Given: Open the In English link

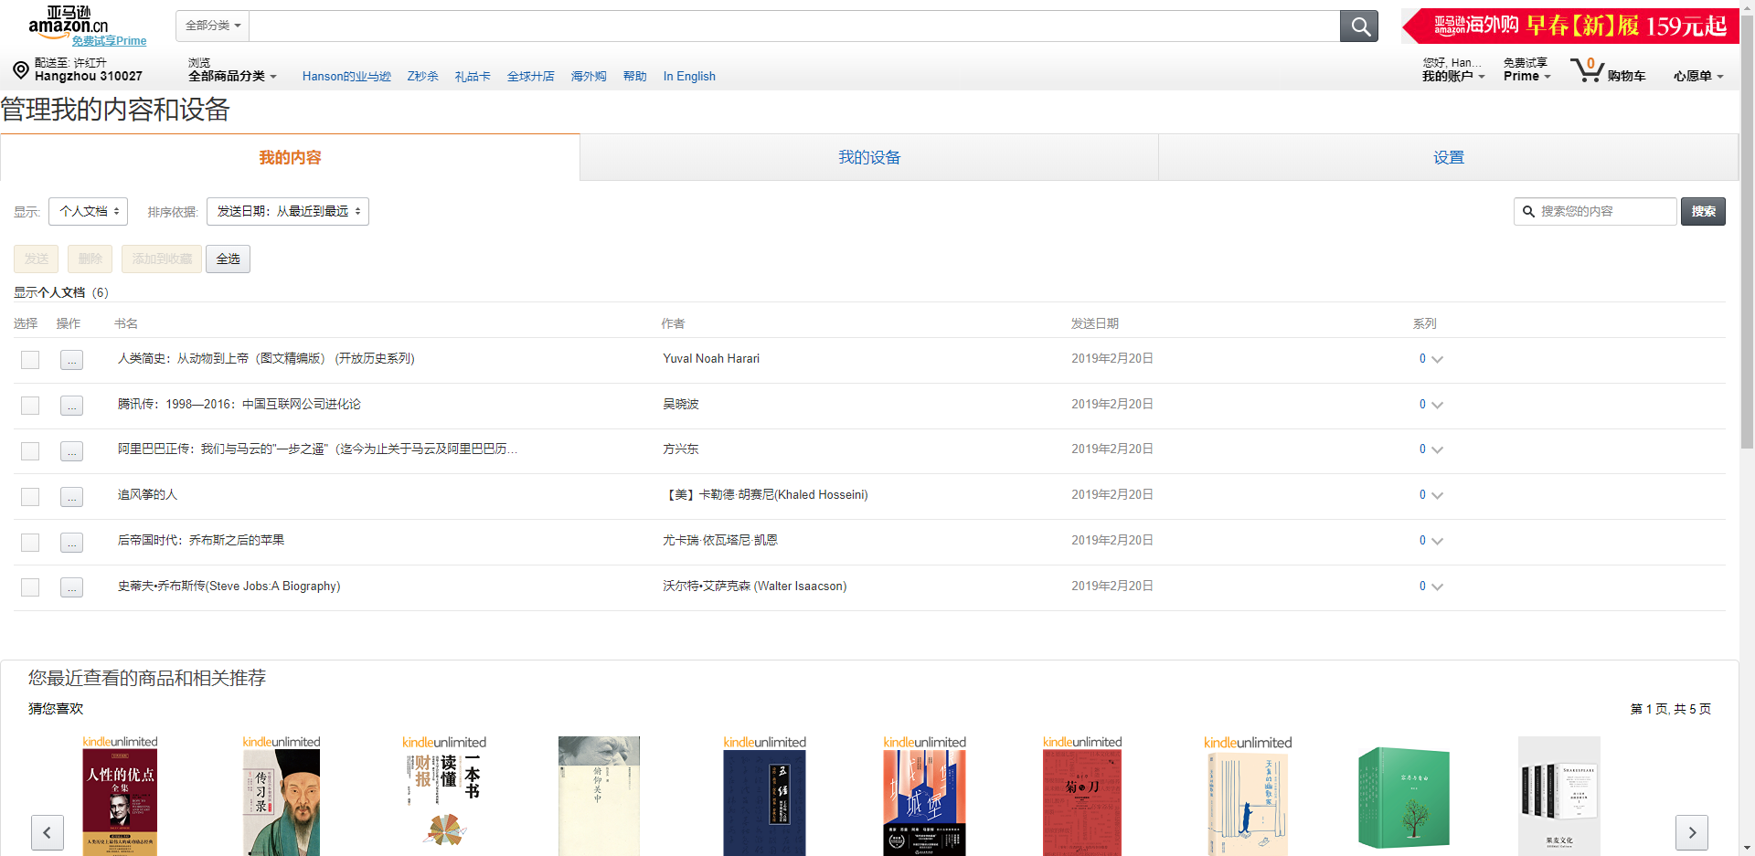Looking at the screenshot, I should 689,77.
